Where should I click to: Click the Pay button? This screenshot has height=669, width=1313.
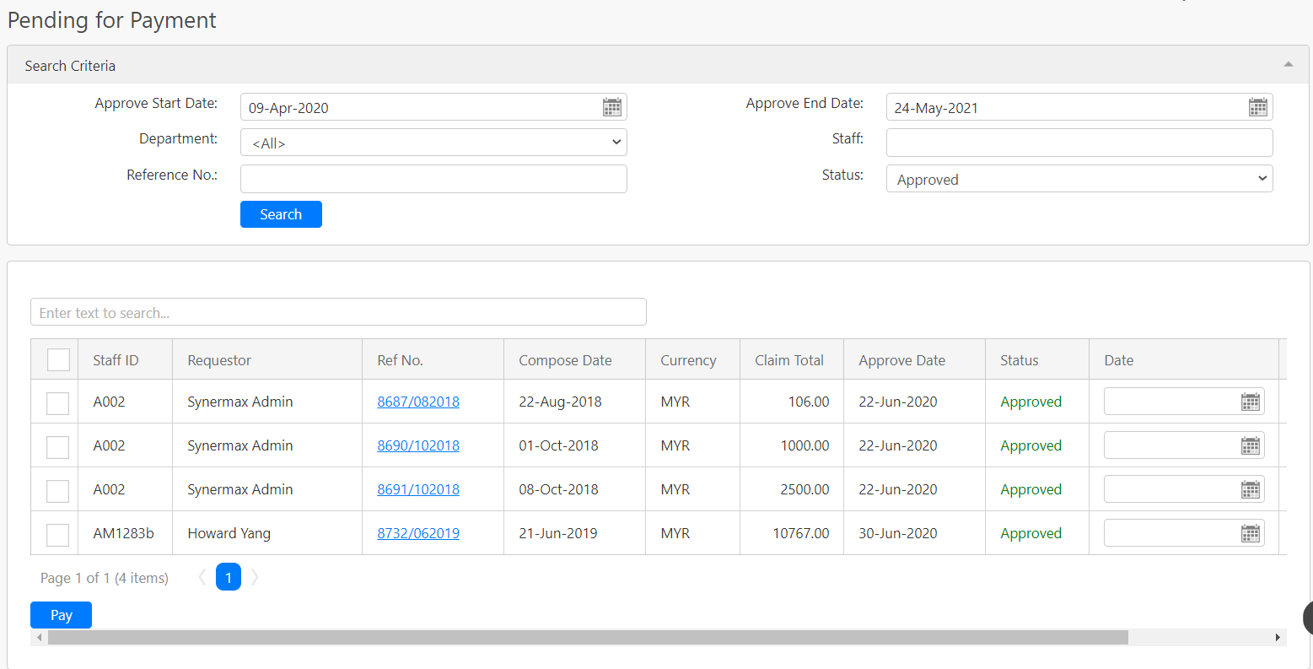[61, 615]
